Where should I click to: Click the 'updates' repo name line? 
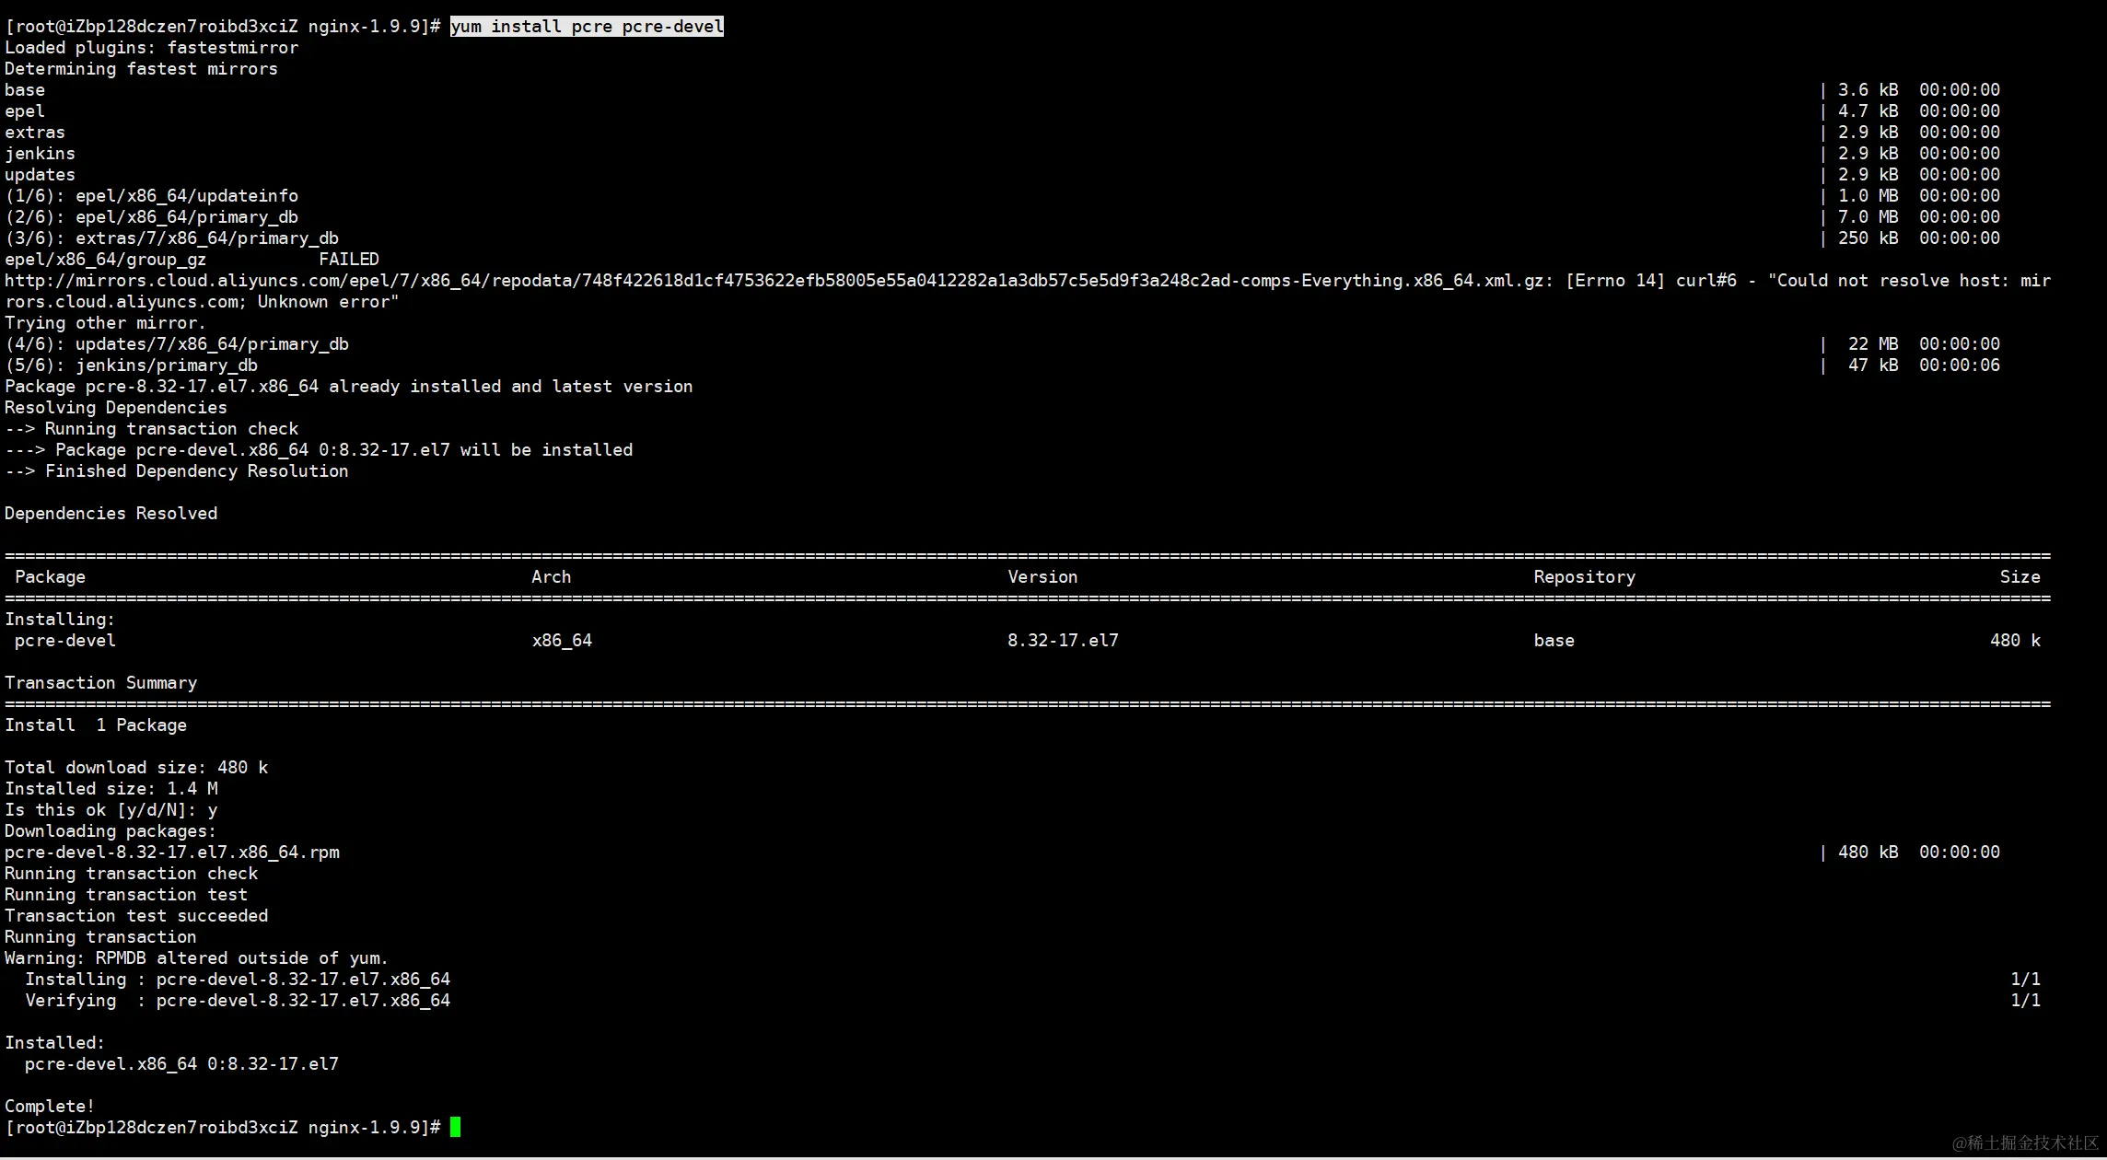pos(40,175)
